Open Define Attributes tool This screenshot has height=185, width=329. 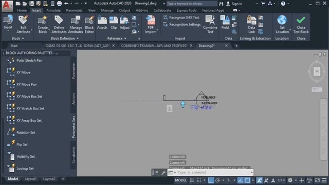(x=59, y=24)
